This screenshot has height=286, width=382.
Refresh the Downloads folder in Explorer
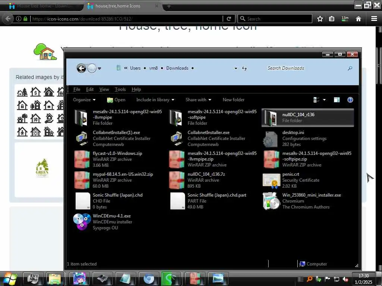pos(244,69)
